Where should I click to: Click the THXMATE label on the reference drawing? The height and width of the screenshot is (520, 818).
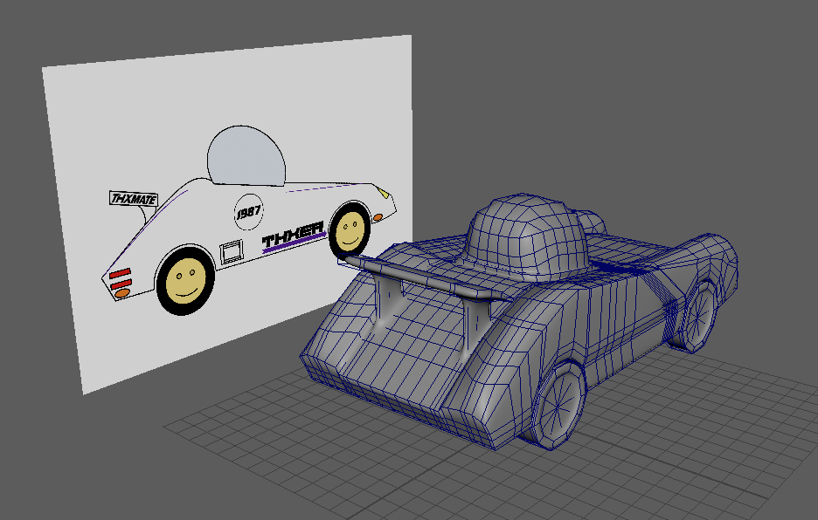133,199
